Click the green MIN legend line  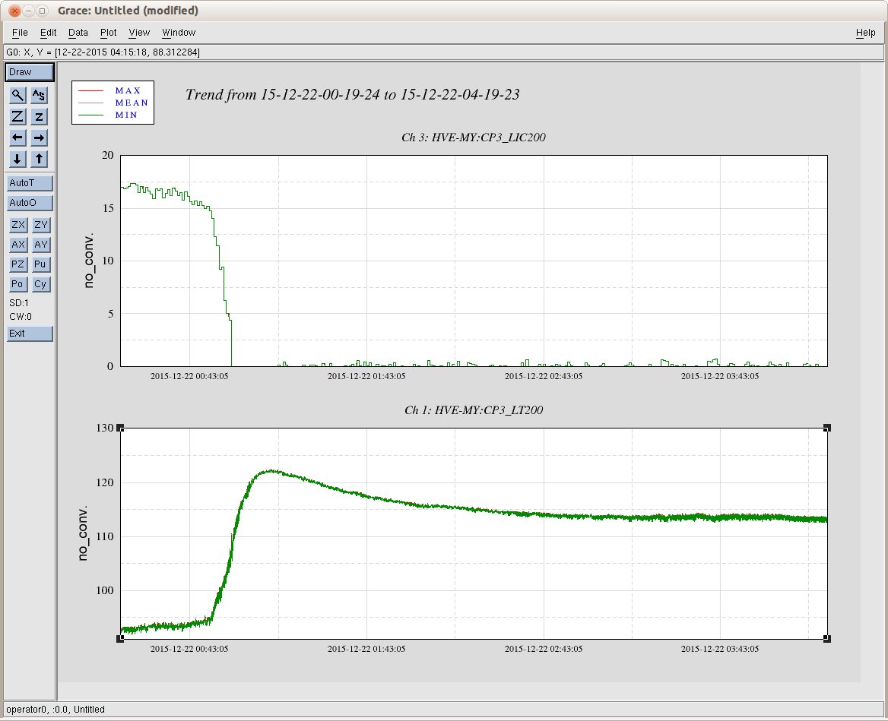point(90,115)
